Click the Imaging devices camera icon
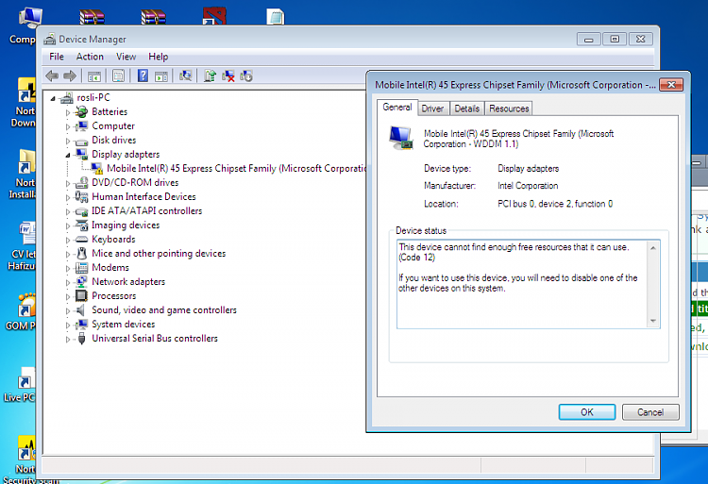The height and width of the screenshot is (484, 708). [x=82, y=225]
